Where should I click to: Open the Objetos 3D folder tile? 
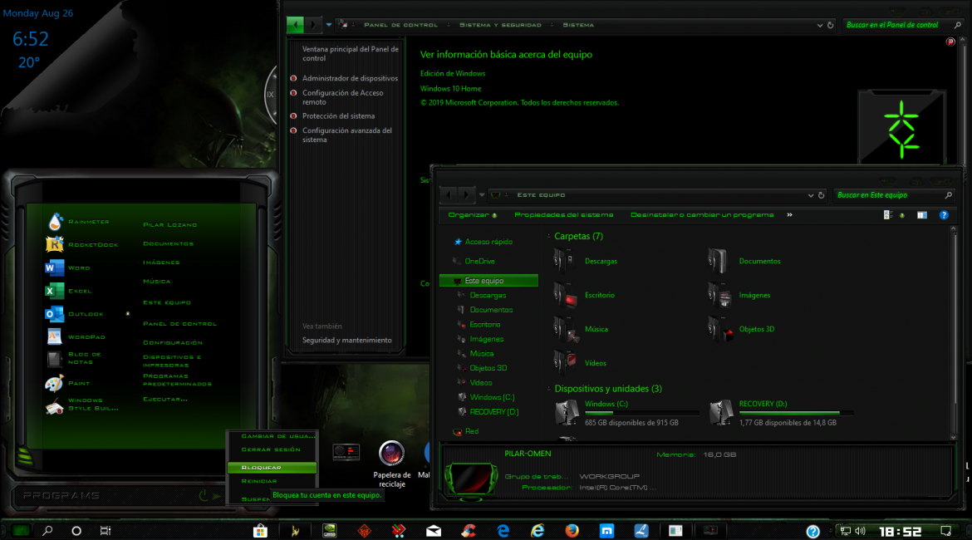coord(741,329)
